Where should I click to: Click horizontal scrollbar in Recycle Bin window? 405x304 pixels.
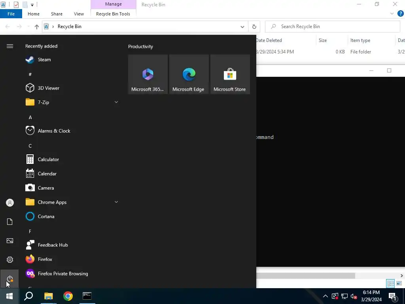pyautogui.click(x=306, y=275)
